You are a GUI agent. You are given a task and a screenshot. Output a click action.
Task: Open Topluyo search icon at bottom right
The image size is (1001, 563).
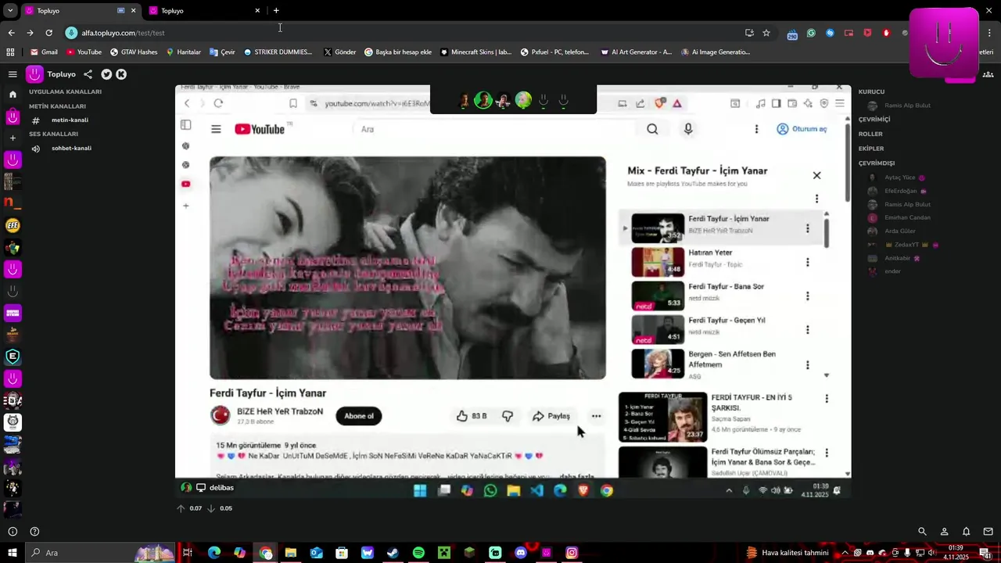tap(922, 532)
